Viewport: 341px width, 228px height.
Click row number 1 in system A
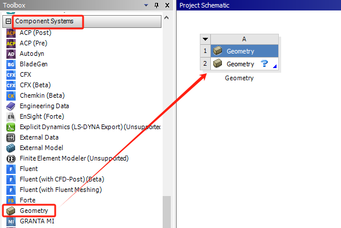click(205, 51)
